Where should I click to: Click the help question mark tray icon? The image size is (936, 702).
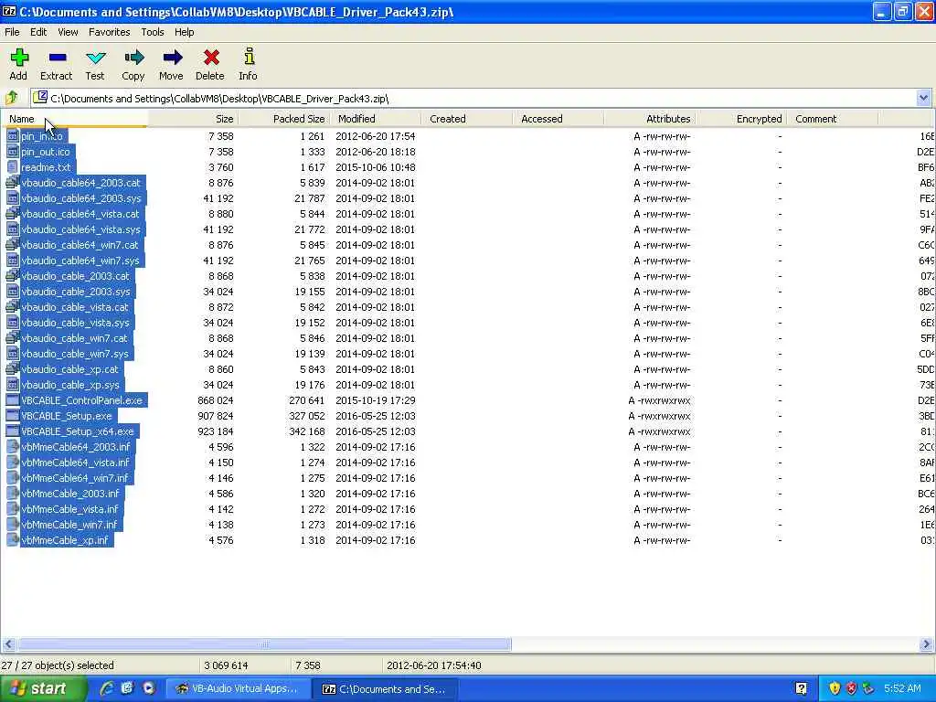pyautogui.click(x=802, y=688)
